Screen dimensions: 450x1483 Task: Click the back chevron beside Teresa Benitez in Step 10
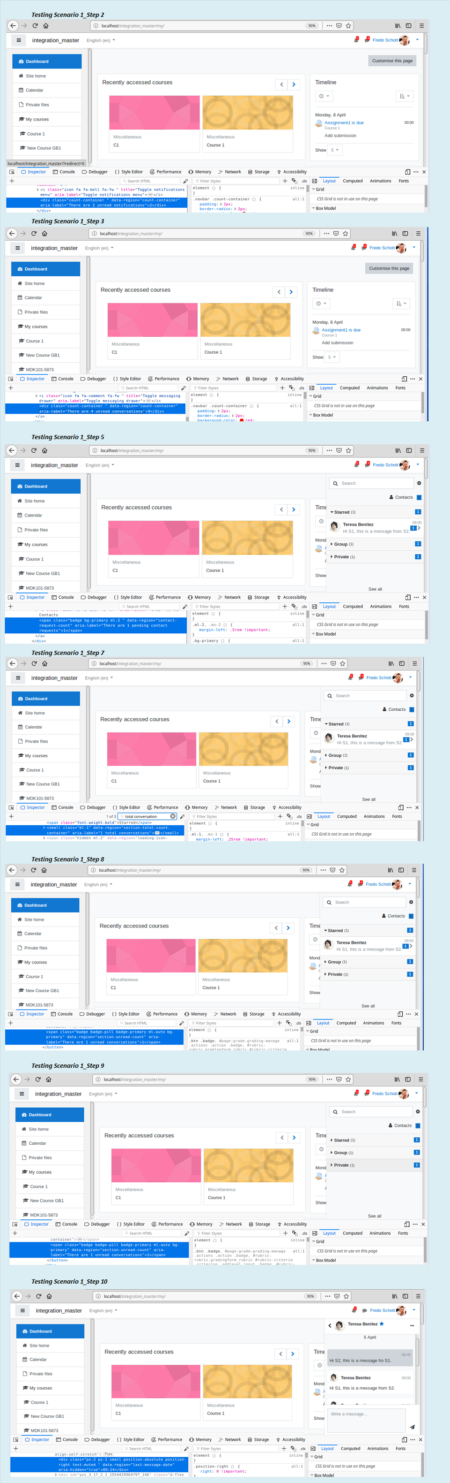(329, 1325)
